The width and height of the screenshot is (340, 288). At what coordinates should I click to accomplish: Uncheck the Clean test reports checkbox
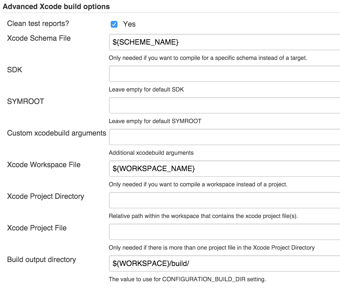[x=114, y=24]
